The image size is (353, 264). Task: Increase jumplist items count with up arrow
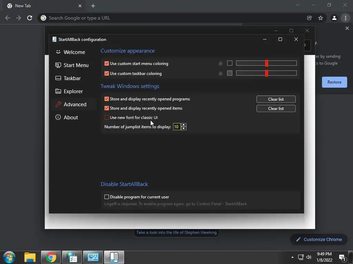[x=184, y=125]
